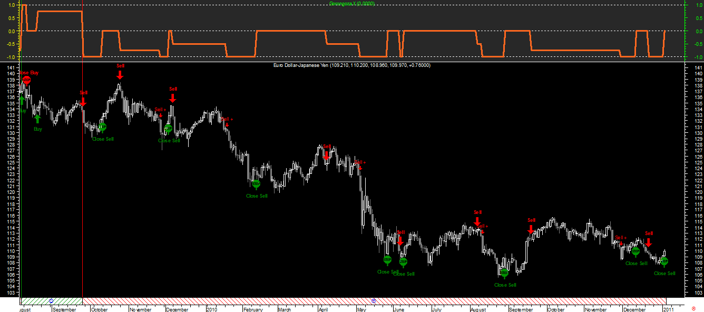Click the Sell + arrow in early December 2010
Image resolution: width=704 pixels, height=312 pixels.
tap(621, 243)
